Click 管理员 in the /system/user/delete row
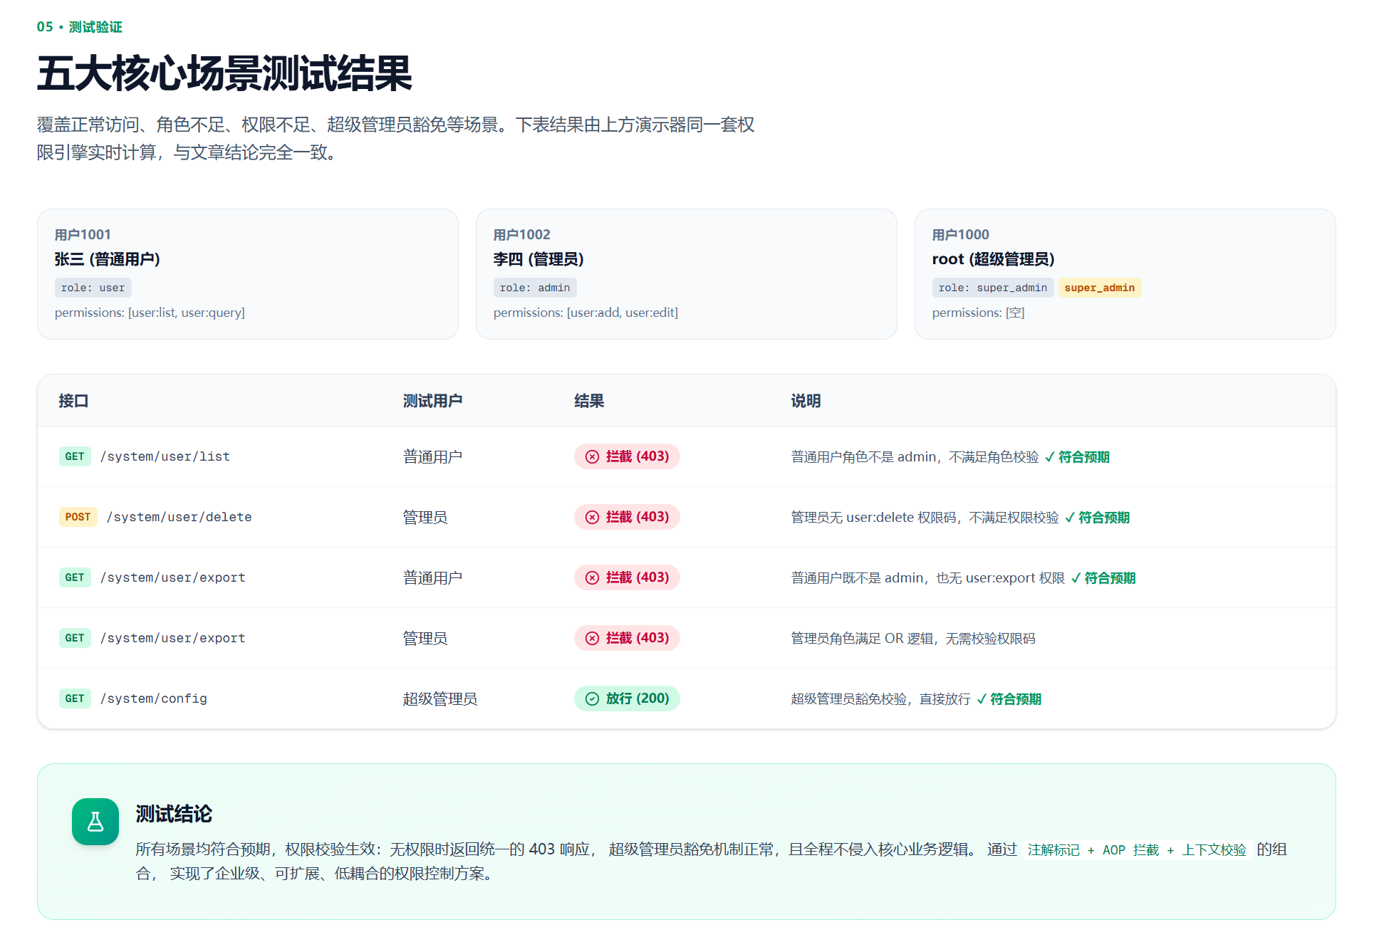 tap(425, 517)
